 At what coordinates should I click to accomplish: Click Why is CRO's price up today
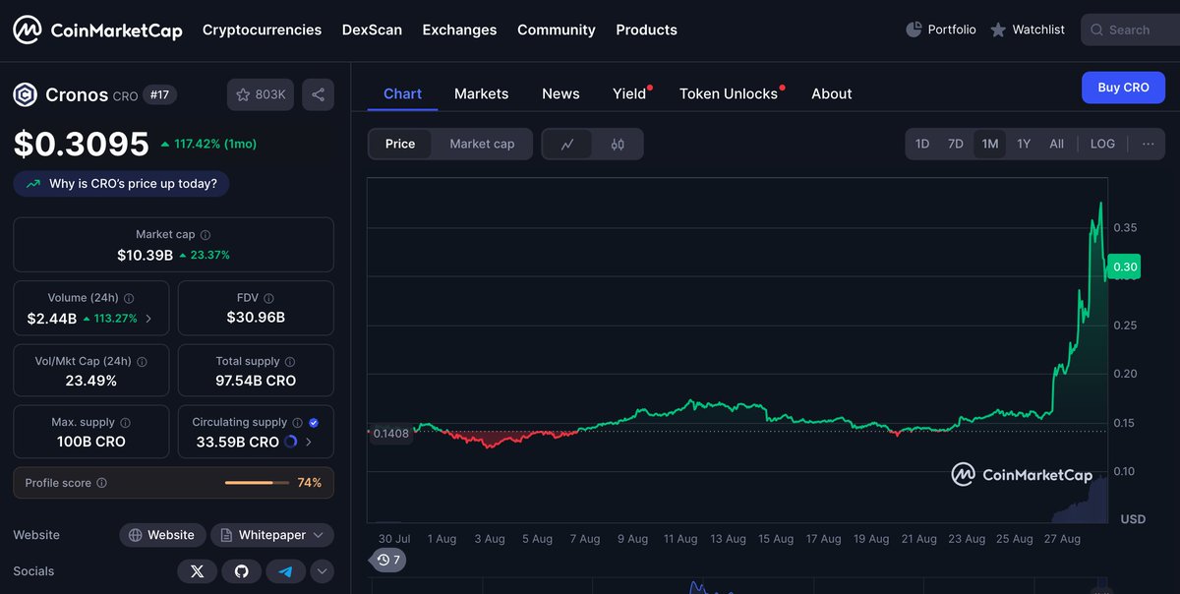coord(122,183)
